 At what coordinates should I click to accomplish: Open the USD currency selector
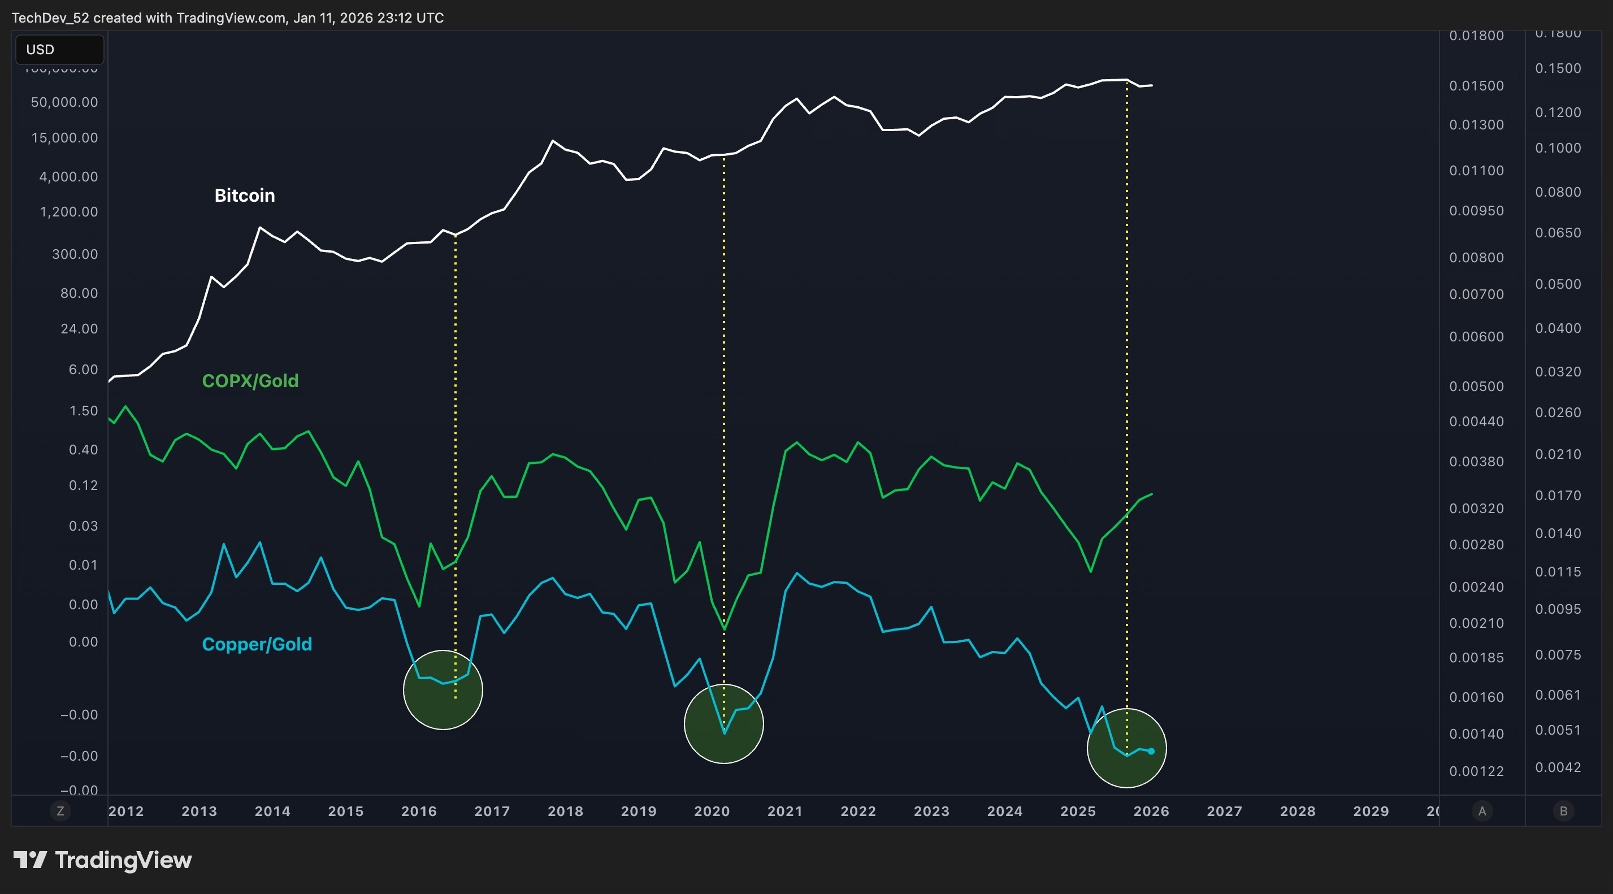pos(59,50)
